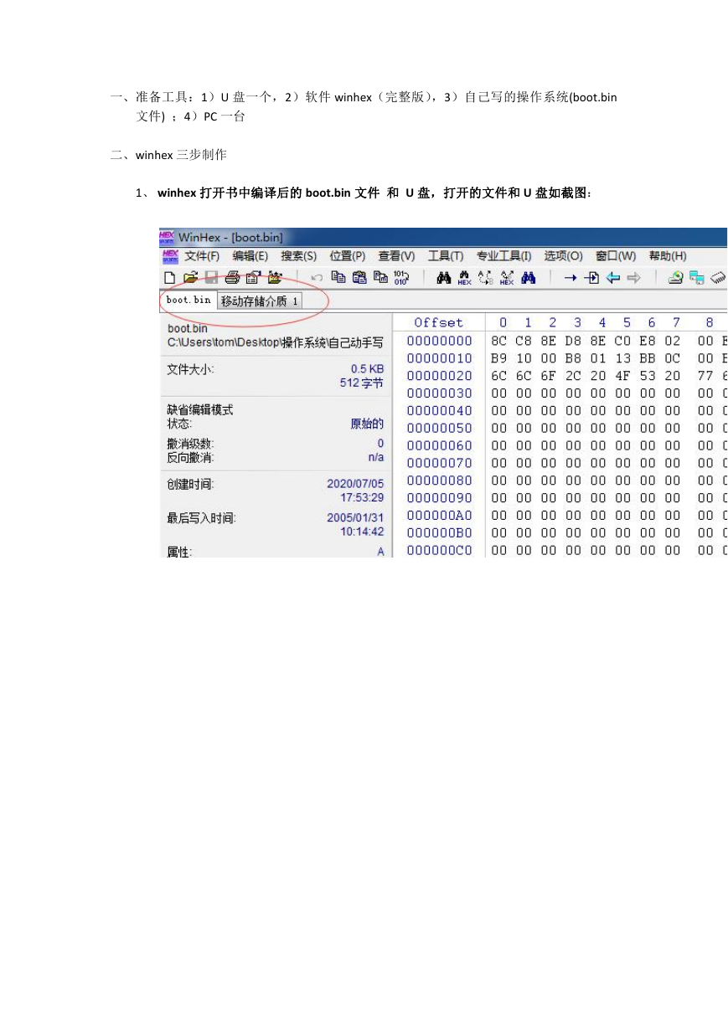This screenshot has width=728, height=1028.
Task: Open the 选项(O) menu
Action: pyautogui.click(x=563, y=256)
